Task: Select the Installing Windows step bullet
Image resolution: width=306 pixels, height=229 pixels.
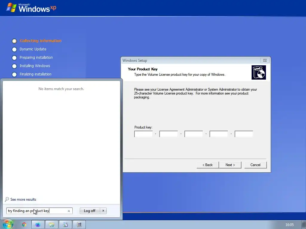Action: pos(14,66)
